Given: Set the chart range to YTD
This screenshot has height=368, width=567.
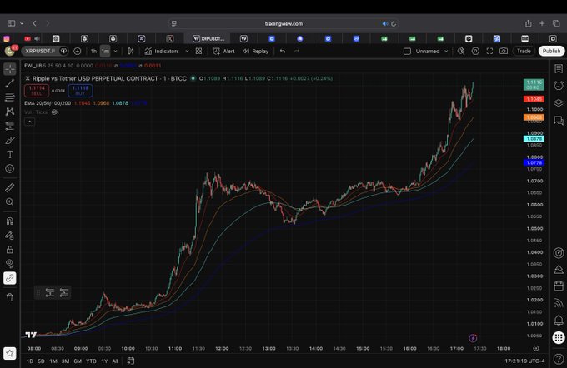Looking at the screenshot, I should click(91, 361).
